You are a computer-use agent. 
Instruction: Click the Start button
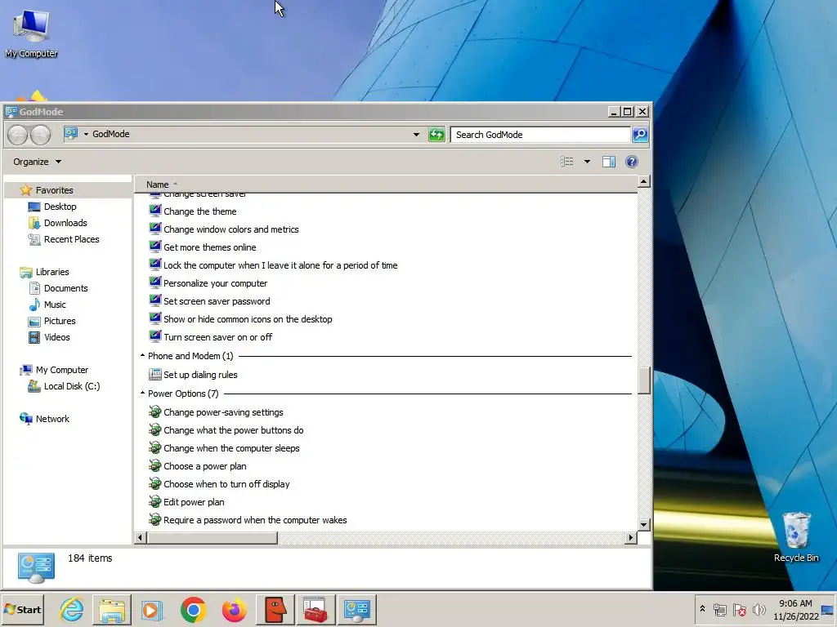[x=22, y=609]
